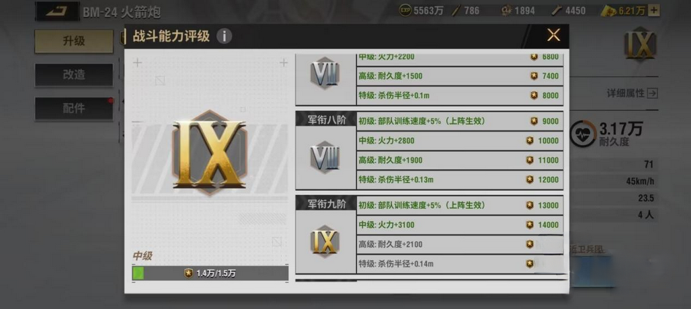Click the back arrow beside BM-24 火箭炮

tap(57, 11)
